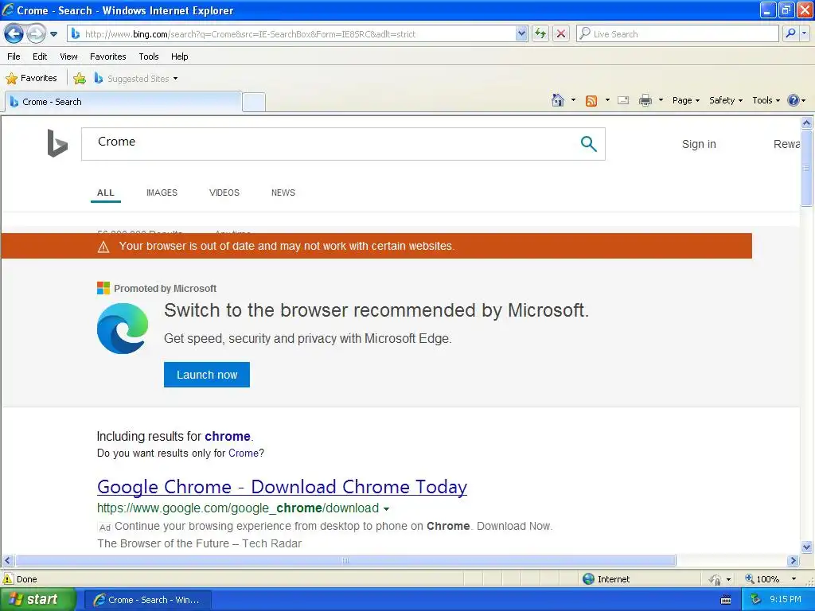Click the chrome corrected spelling link

227,437
